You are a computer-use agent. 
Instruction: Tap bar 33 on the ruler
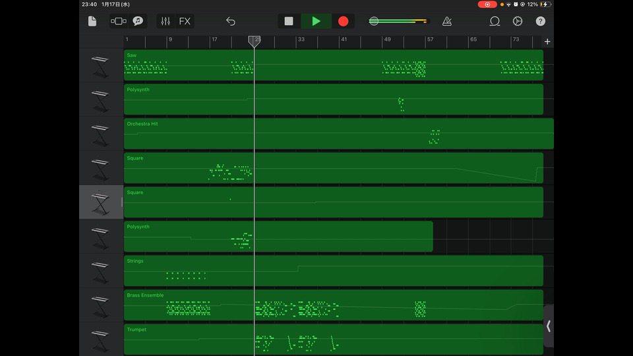click(301, 39)
